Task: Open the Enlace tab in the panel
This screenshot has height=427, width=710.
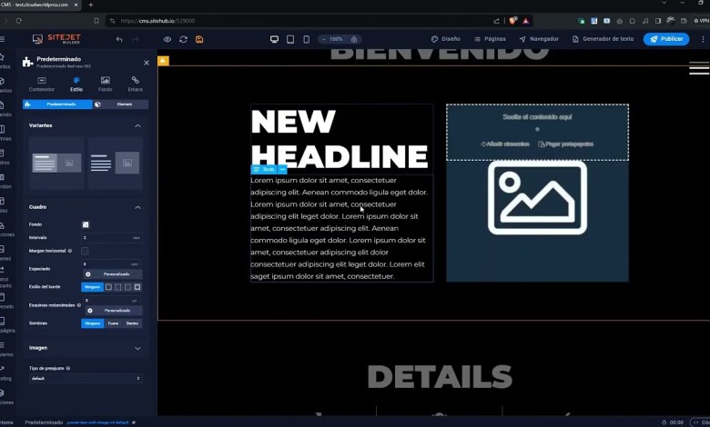Action: coord(135,84)
